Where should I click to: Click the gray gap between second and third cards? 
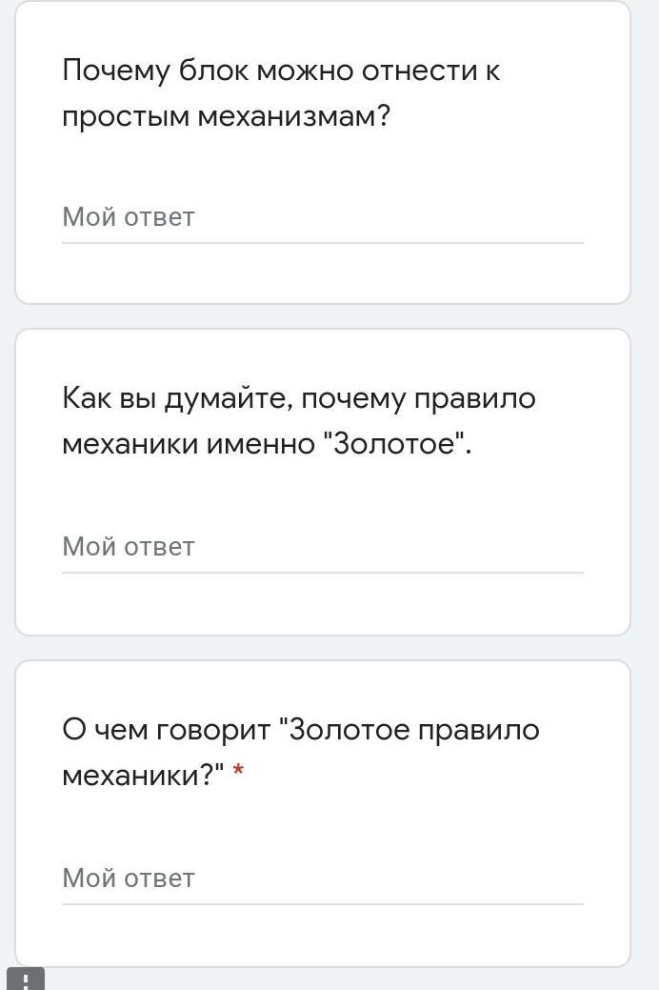click(323, 648)
